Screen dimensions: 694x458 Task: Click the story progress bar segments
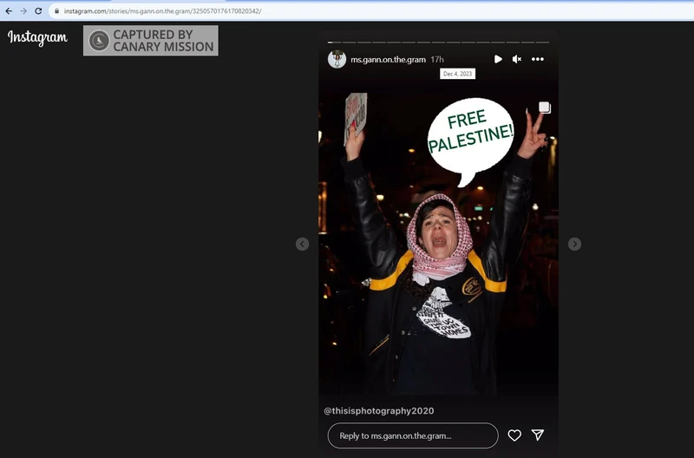point(438,43)
